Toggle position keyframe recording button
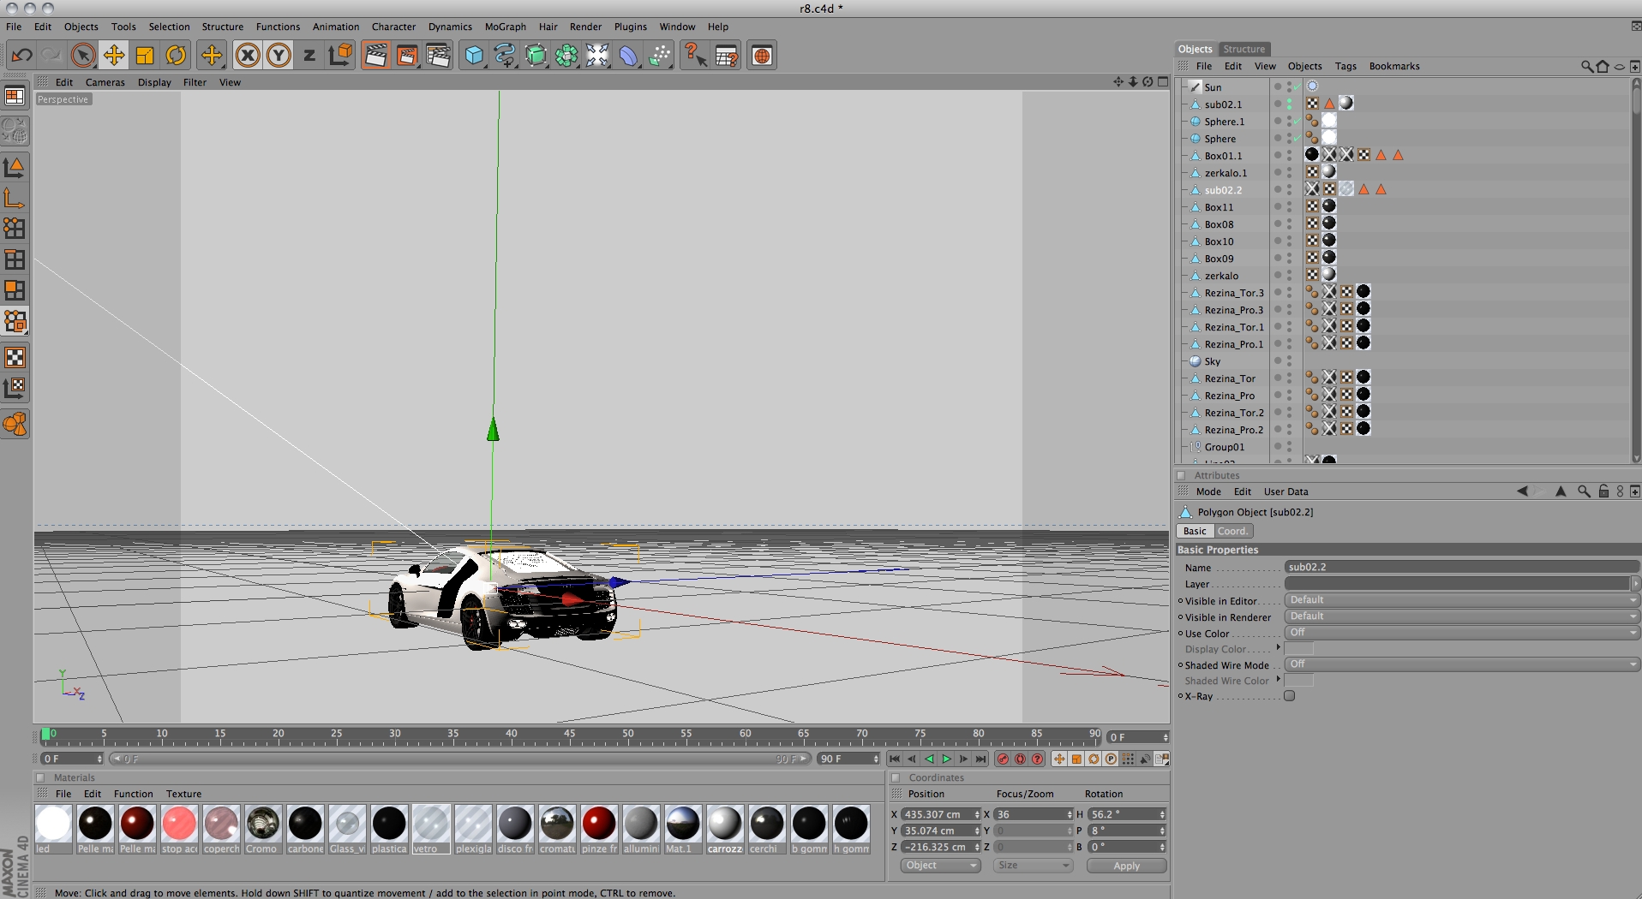 click(x=1059, y=759)
